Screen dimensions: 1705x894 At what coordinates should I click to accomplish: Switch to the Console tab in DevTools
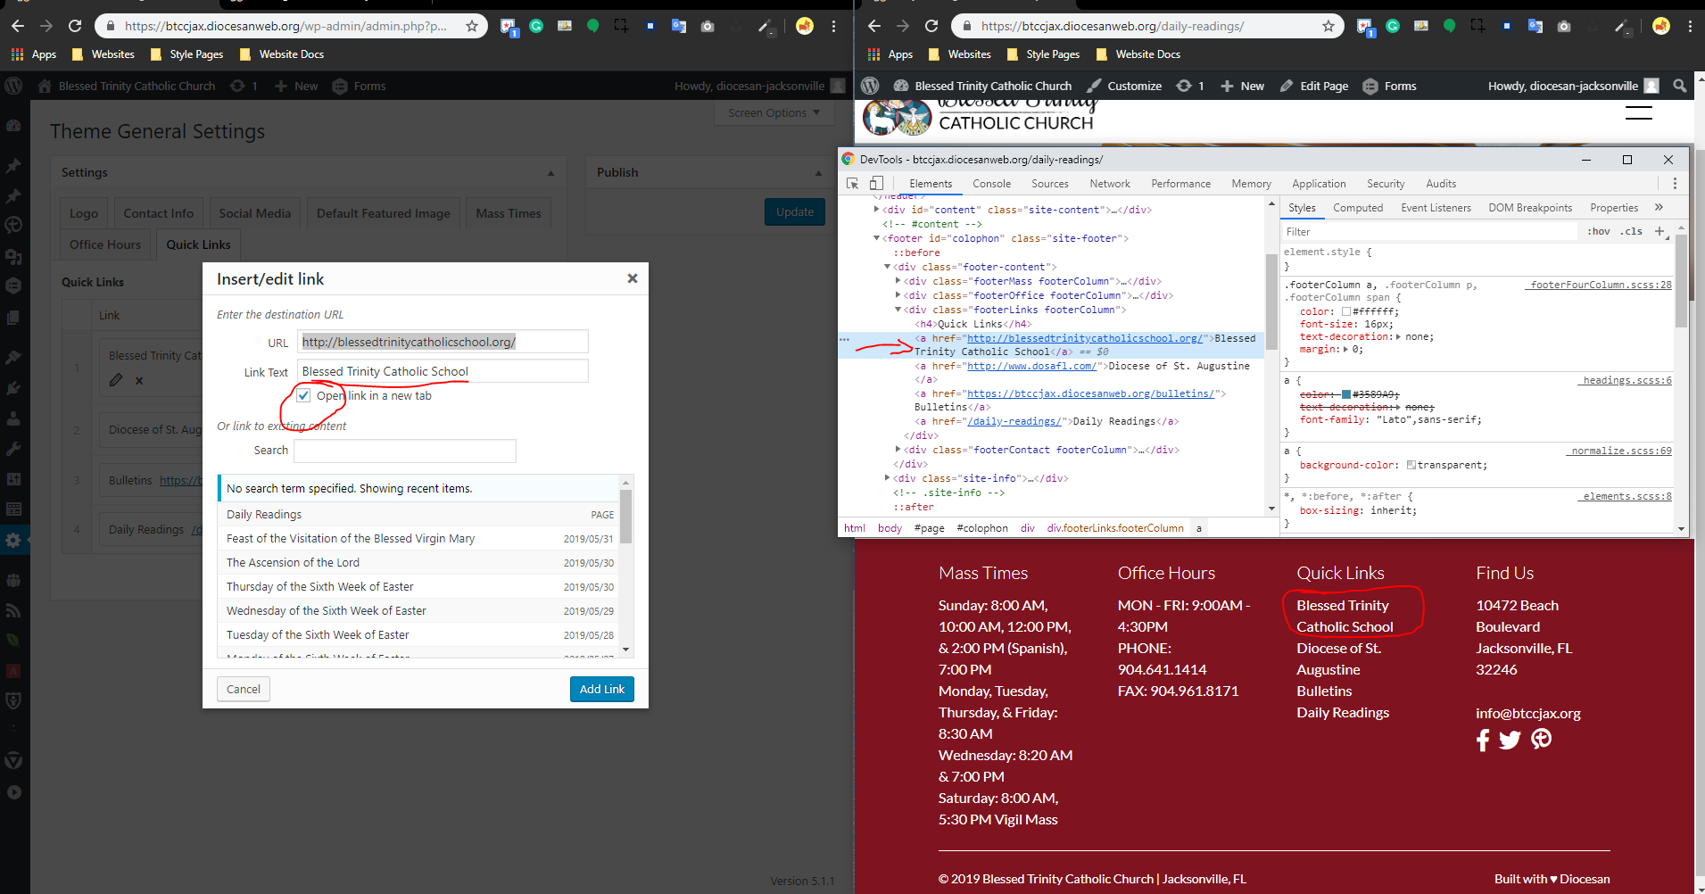click(991, 184)
